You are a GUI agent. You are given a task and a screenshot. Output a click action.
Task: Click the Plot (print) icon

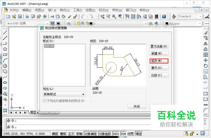27,16
